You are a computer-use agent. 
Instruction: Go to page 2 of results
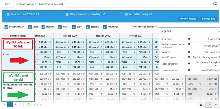(15, 104)
